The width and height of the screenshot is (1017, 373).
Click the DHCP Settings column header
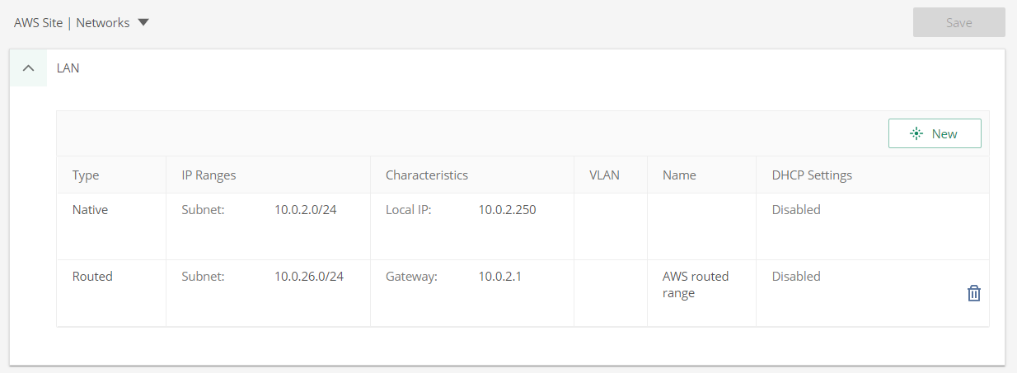(x=812, y=175)
